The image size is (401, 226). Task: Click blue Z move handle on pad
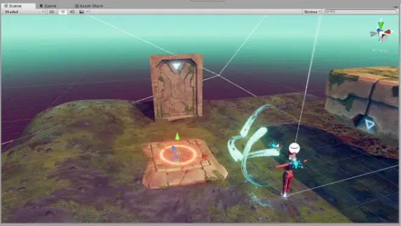[173, 148]
